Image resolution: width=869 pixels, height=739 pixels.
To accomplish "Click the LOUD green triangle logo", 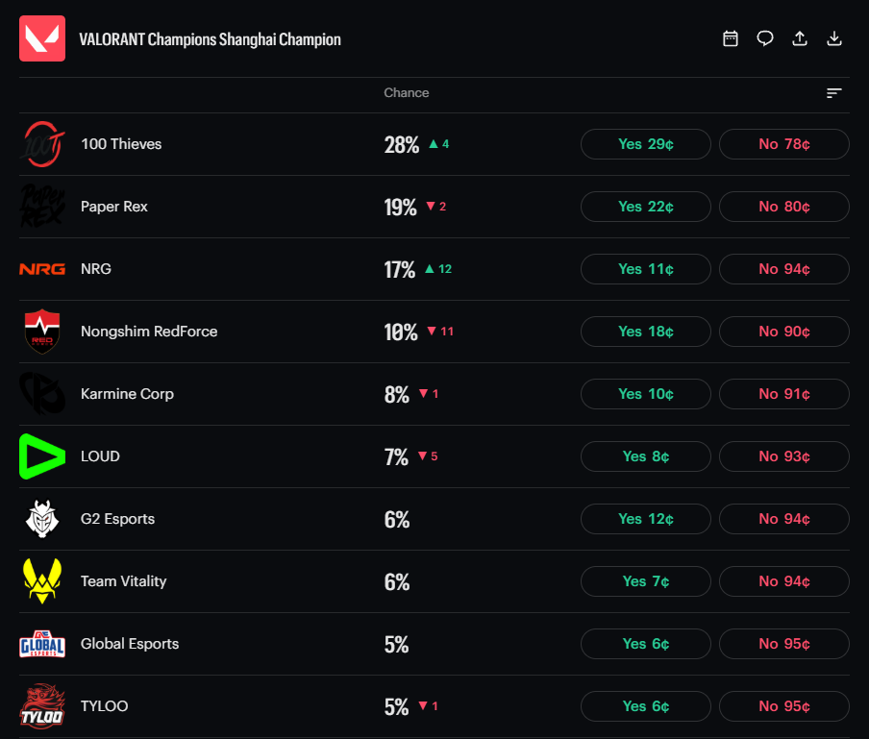I will click(x=42, y=456).
